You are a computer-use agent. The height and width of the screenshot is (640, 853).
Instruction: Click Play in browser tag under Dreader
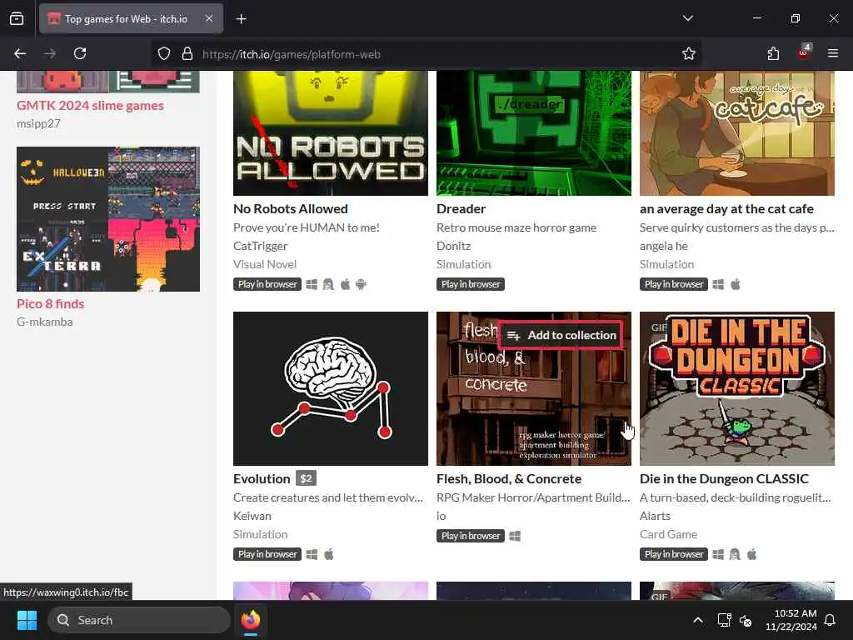(471, 284)
